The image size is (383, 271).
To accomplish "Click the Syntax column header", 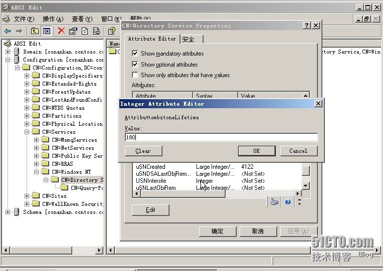I will (x=215, y=95).
